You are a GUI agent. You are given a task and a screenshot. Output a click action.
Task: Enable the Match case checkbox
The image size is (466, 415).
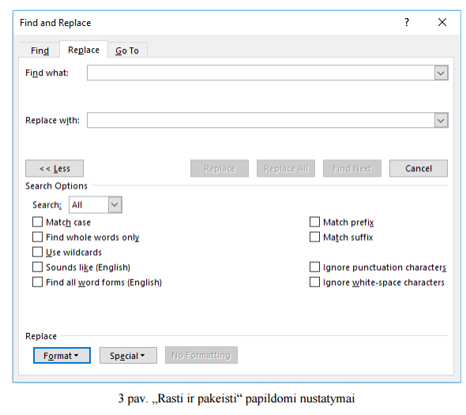(x=37, y=222)
